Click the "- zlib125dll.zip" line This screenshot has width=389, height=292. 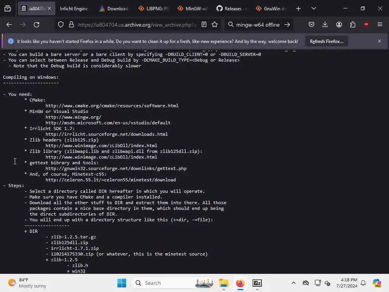pos(67,243)
